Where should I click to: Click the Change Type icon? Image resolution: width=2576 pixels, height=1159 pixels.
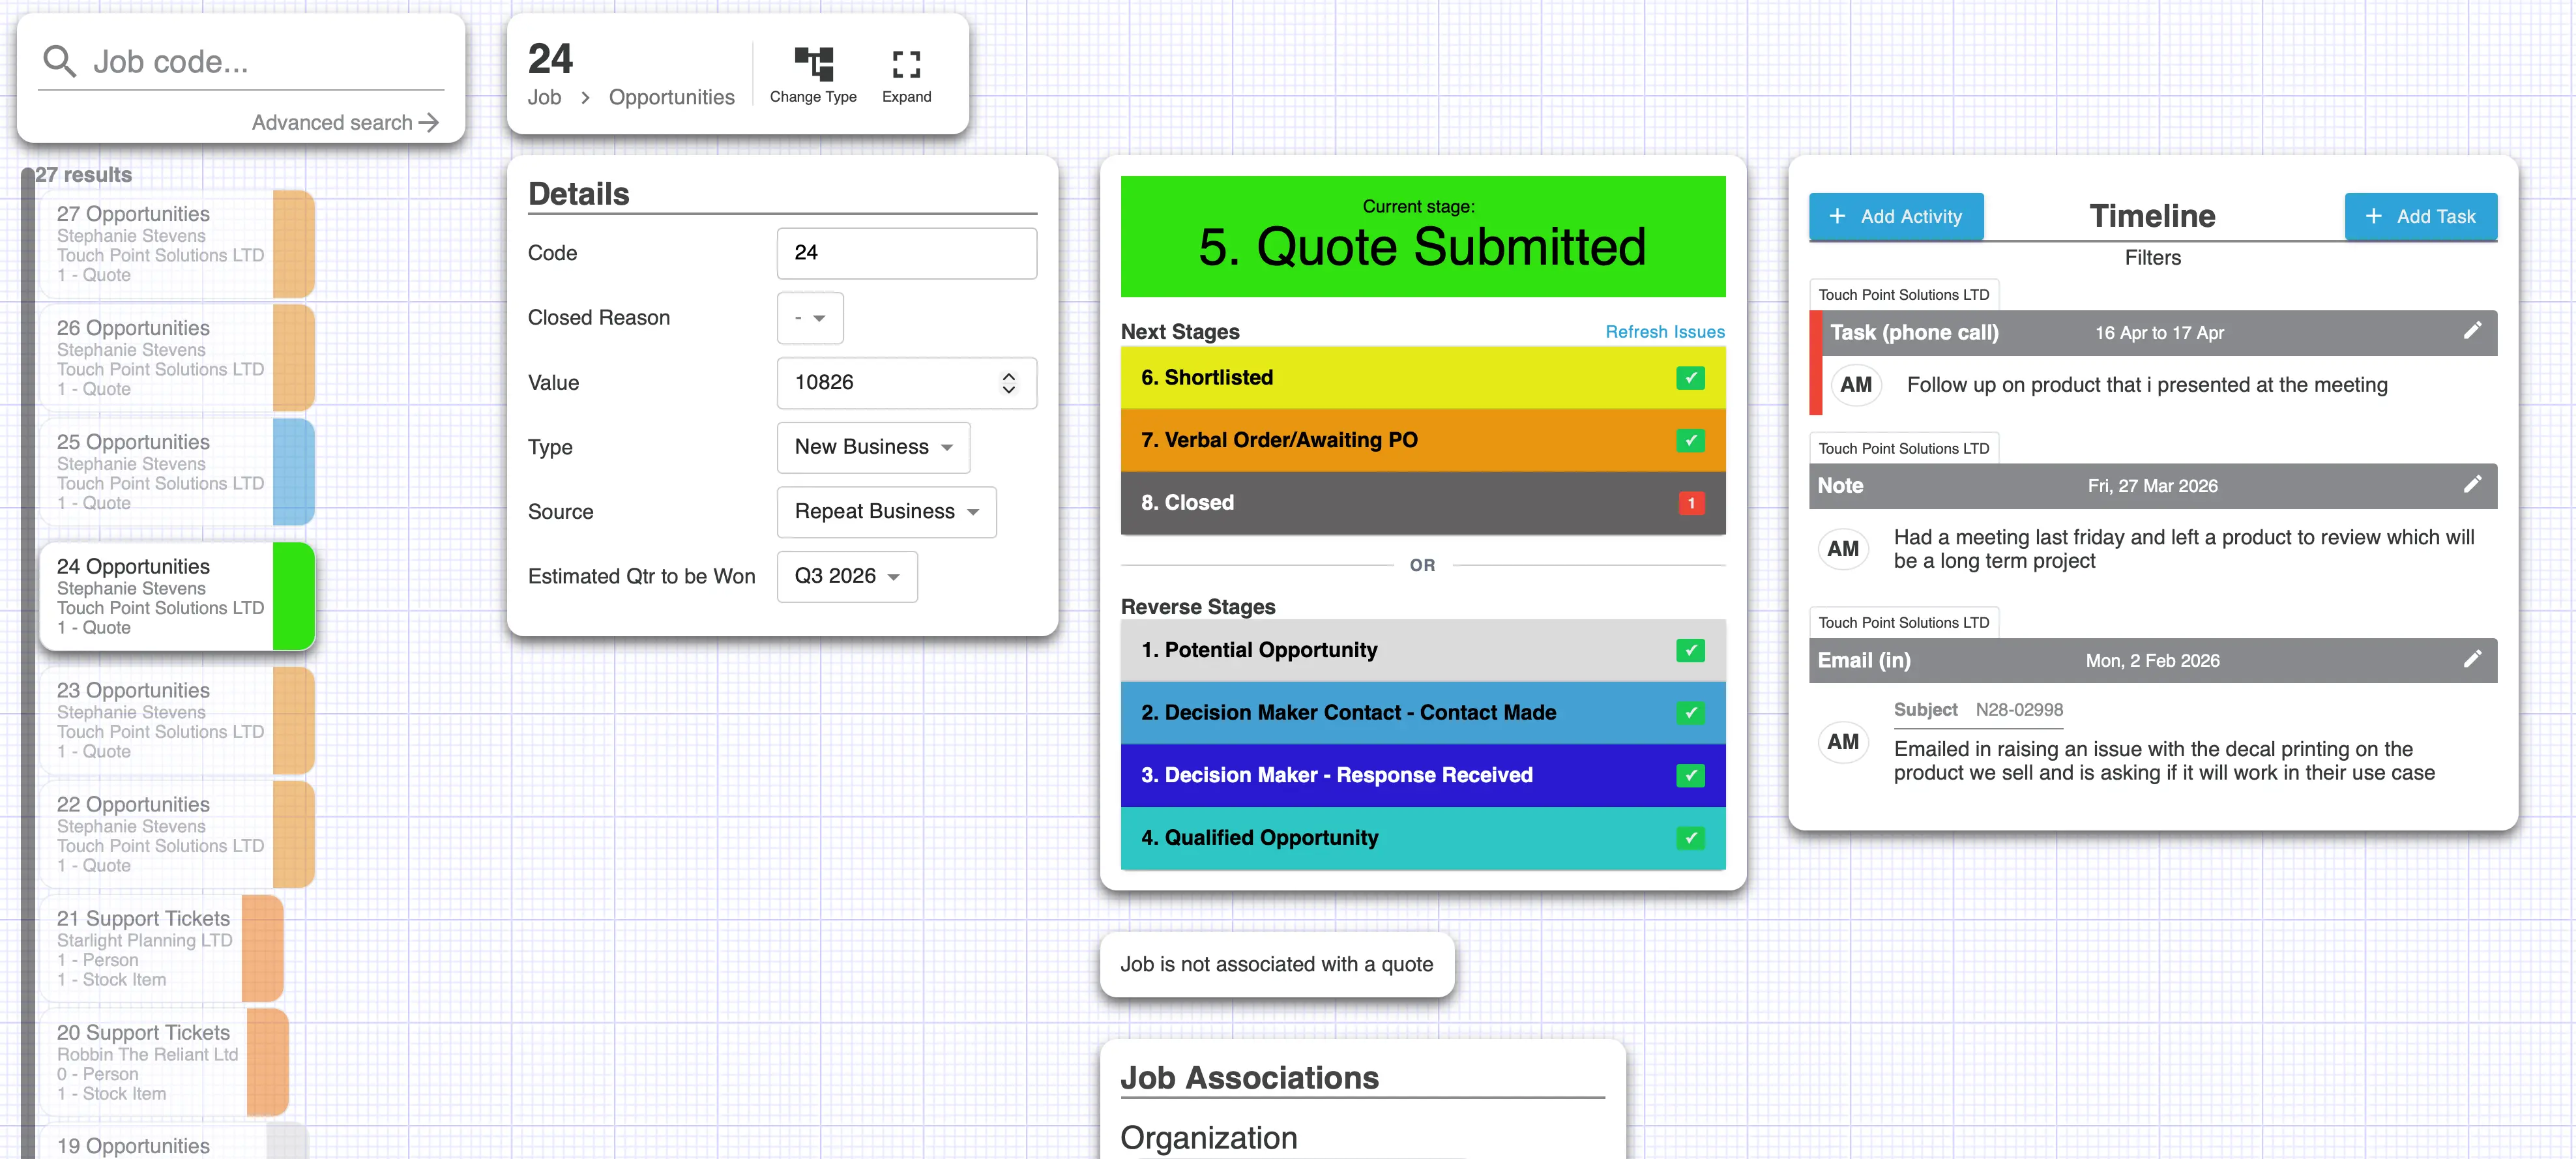click(813, 63)
